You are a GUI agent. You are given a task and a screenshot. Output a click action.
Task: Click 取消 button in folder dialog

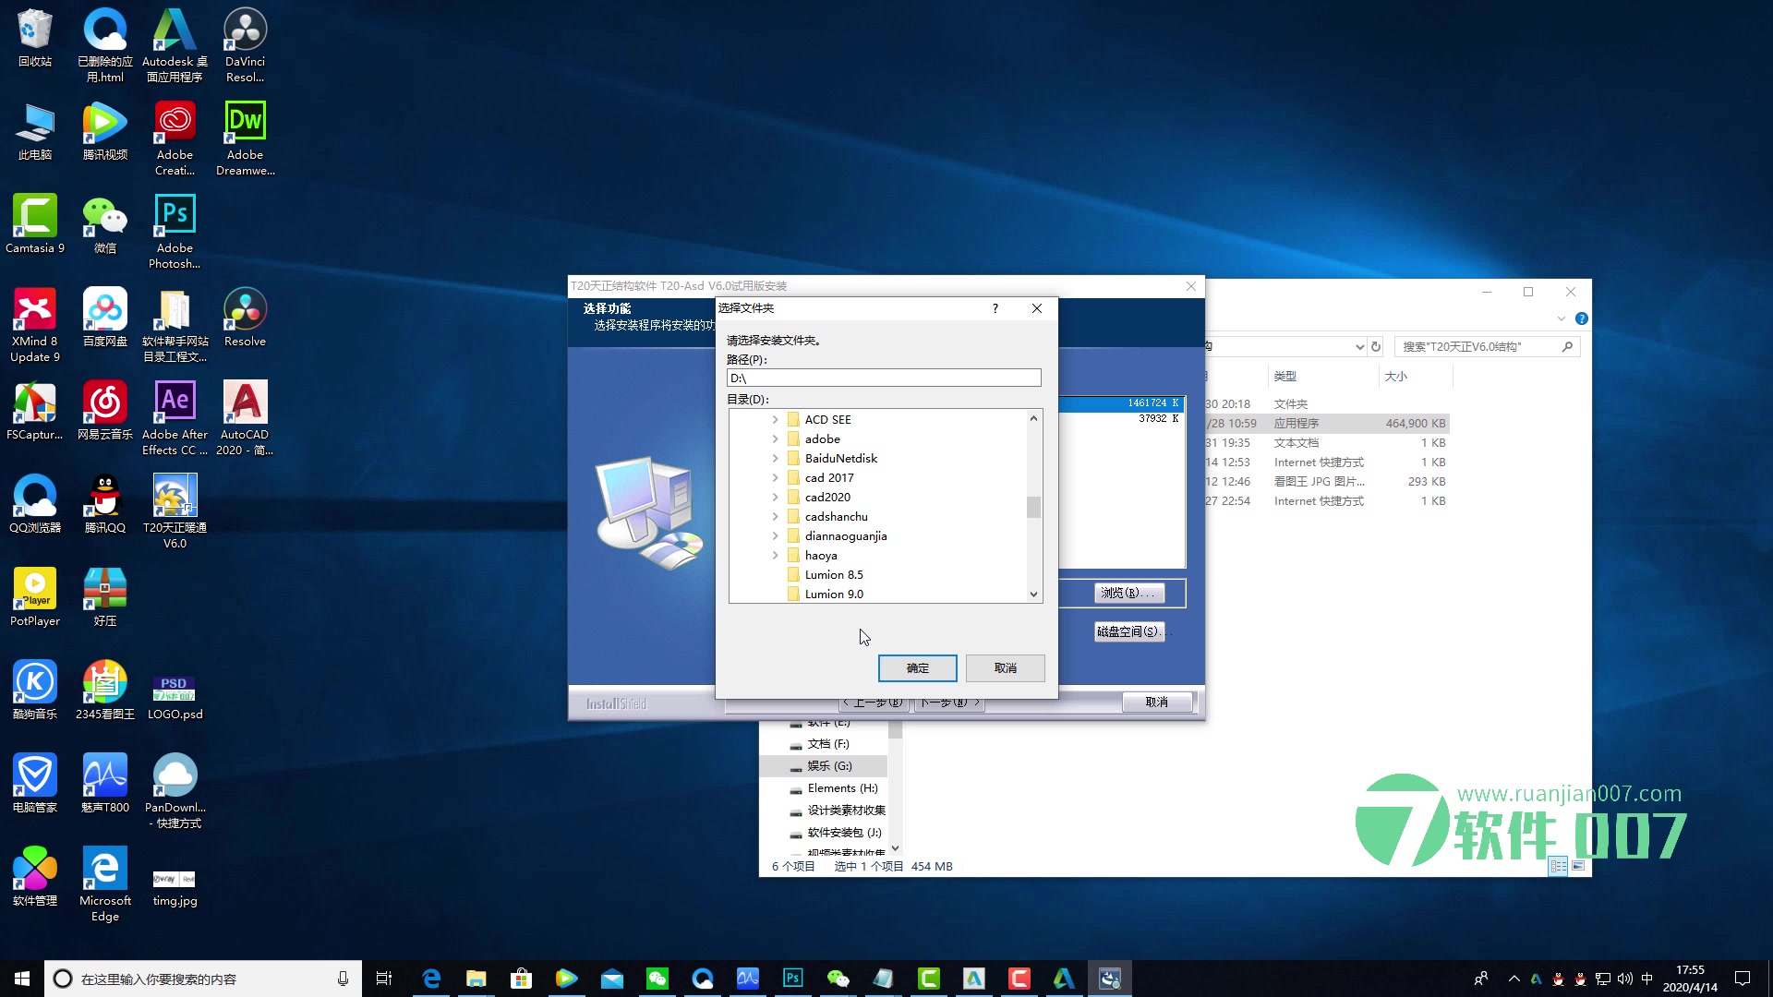point(1005,667)
